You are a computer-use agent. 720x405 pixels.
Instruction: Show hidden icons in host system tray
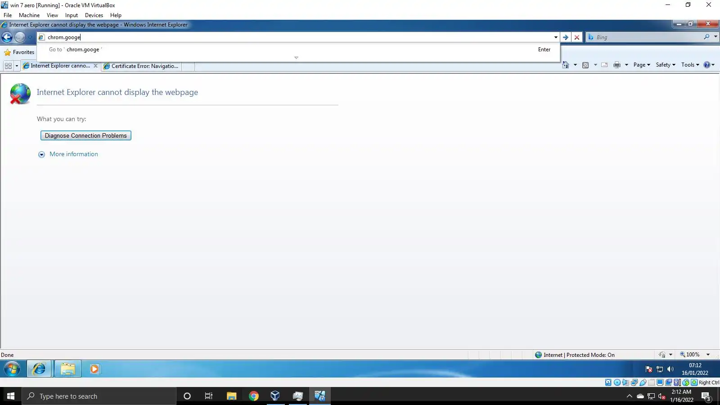coord(629,396)
